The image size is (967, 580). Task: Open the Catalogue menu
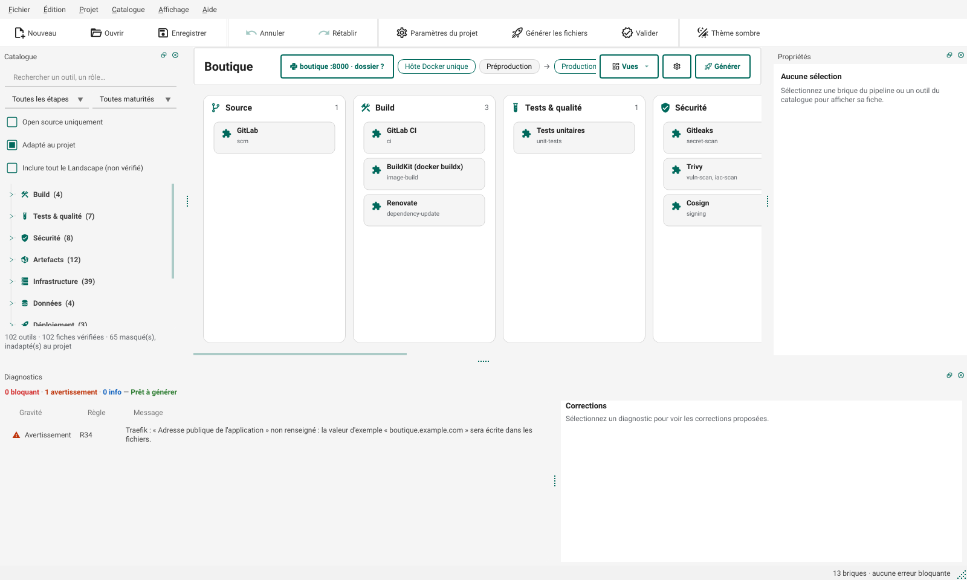[x=128, y=10]
